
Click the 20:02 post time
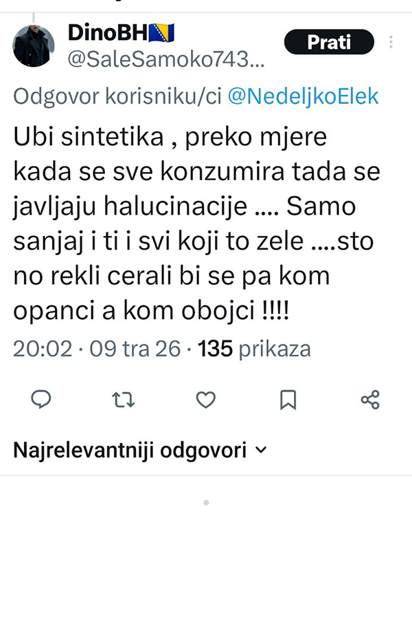pyautogui.click(x=42, y=349)
